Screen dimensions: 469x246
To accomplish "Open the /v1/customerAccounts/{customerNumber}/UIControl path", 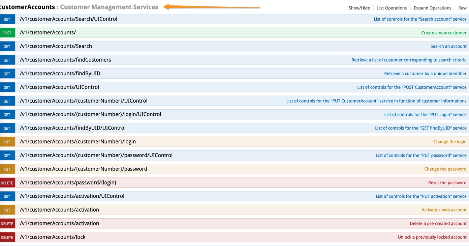I will click(84, 101).
